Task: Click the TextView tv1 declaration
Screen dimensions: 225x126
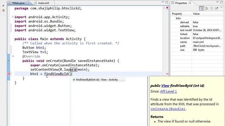Action: click(x=35, y=52)
